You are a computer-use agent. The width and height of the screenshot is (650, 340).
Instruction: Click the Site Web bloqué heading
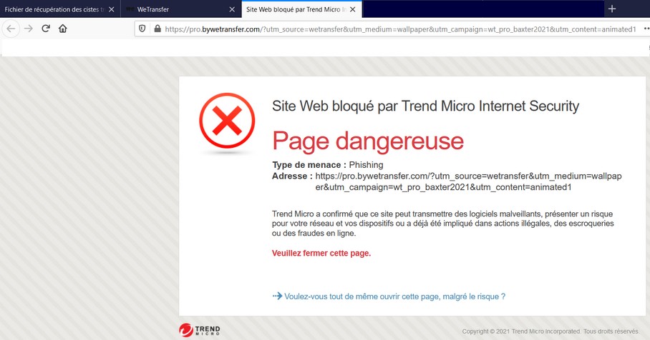click(x=425, y=106)
